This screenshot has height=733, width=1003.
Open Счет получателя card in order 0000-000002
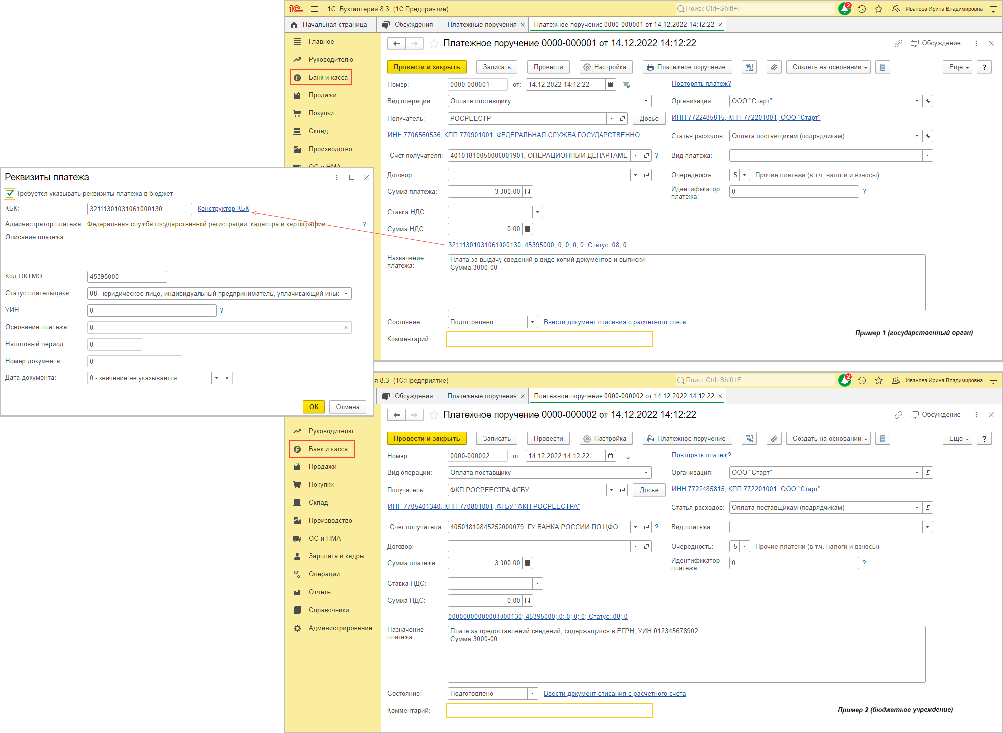point(646,527)
